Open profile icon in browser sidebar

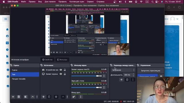7,36
